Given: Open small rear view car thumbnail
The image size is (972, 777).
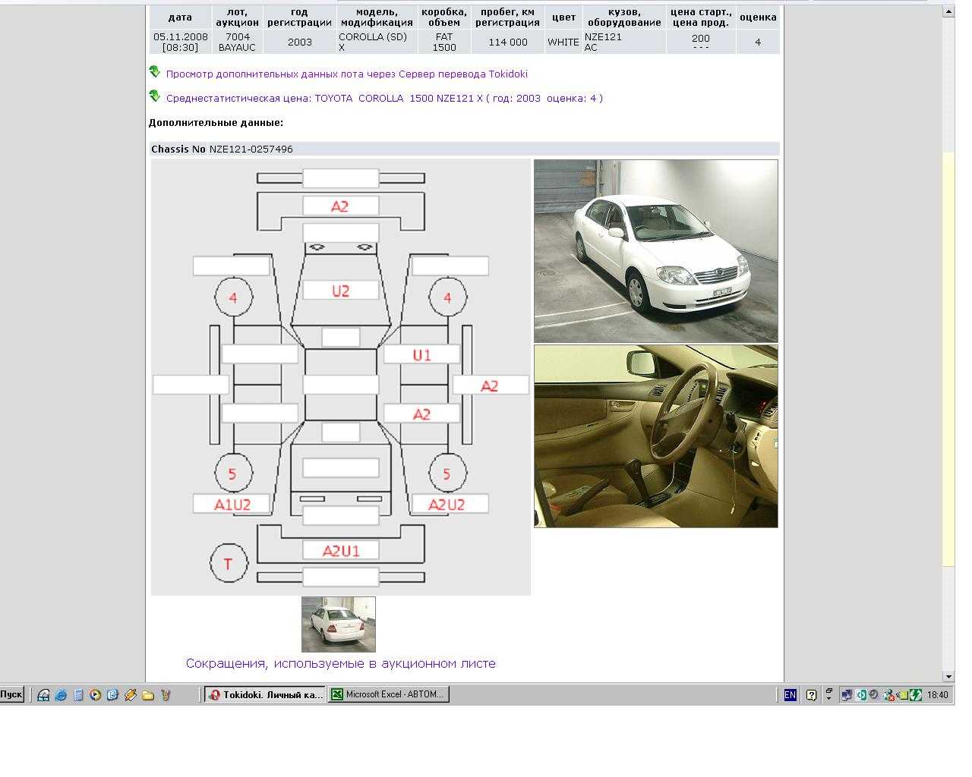Looking at the screenshot, I should coord(339,624).
